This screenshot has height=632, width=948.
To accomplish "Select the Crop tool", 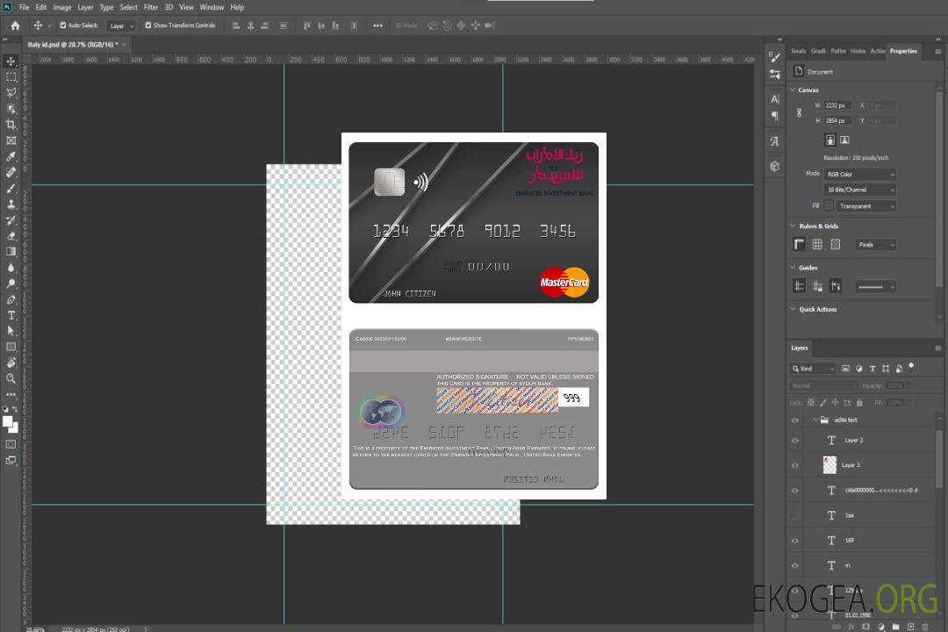I will [11, 124].
